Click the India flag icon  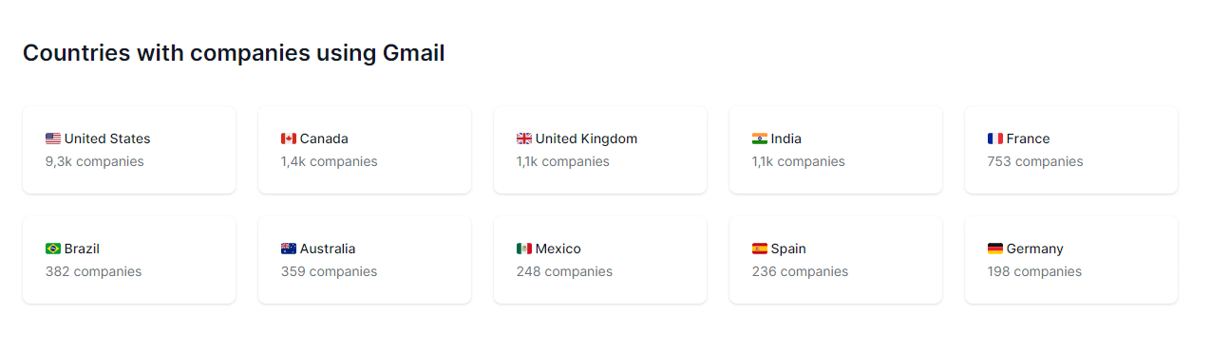(760, 139)
